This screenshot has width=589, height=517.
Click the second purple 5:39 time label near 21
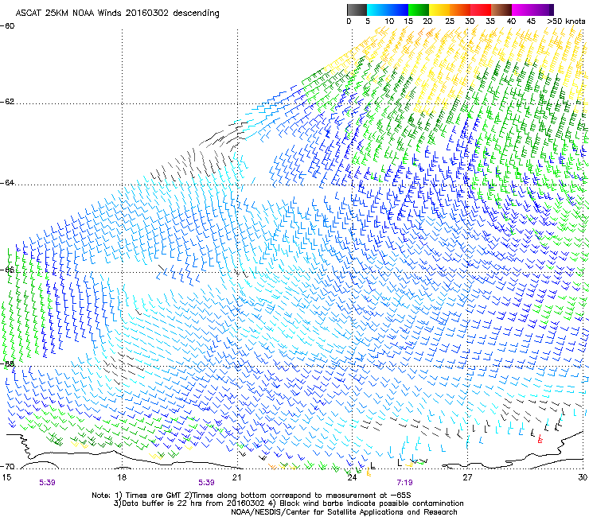click(207, 483)
